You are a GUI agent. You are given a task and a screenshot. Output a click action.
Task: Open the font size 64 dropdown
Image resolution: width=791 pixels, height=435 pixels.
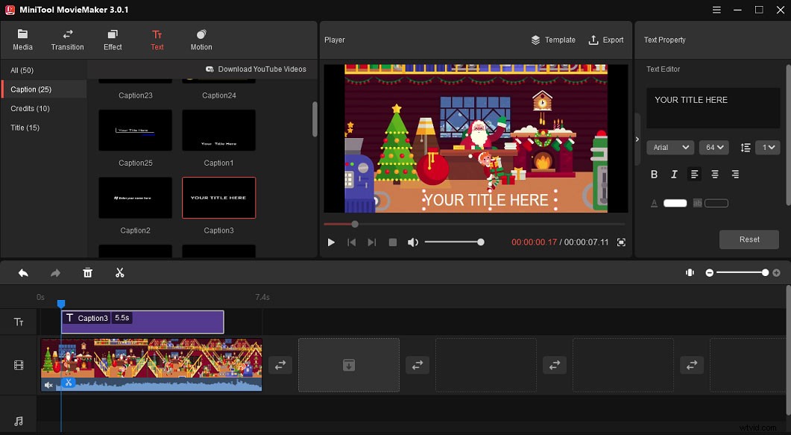click(x=713, y=147)
